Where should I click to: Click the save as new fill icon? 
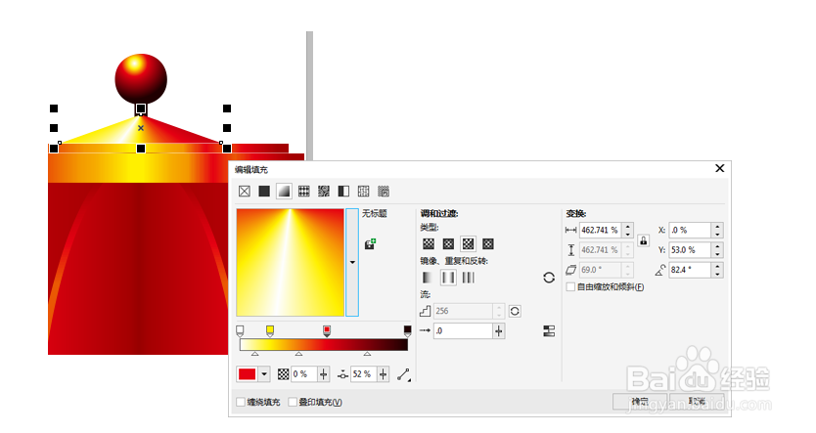tap(370, 243)
